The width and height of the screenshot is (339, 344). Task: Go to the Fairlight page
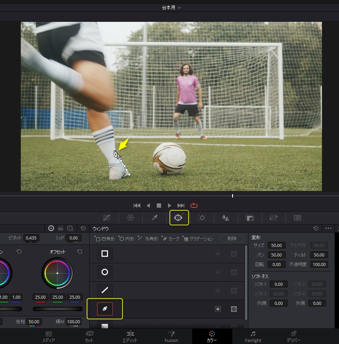coord(253,336)
